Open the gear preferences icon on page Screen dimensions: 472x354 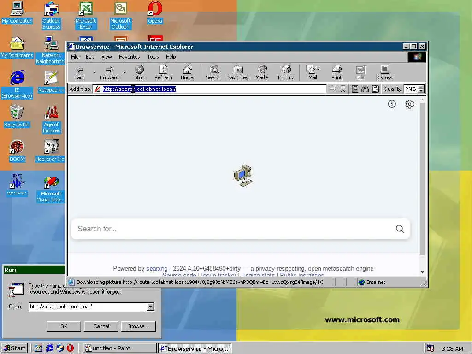409,104
